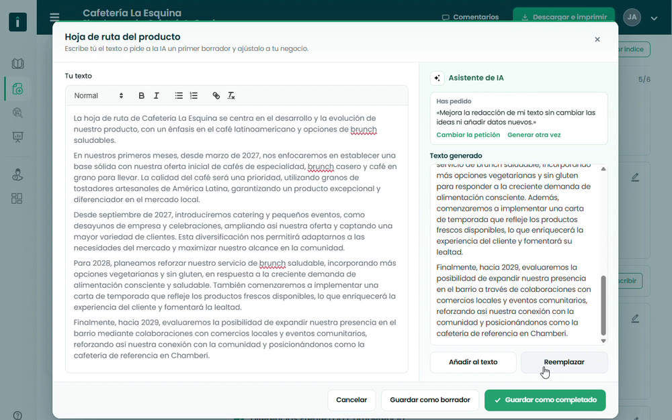Click the paragraph starting 'Desde septiembre de 2027'
Screen dimensions: 672x420
(x=235, y=231)
